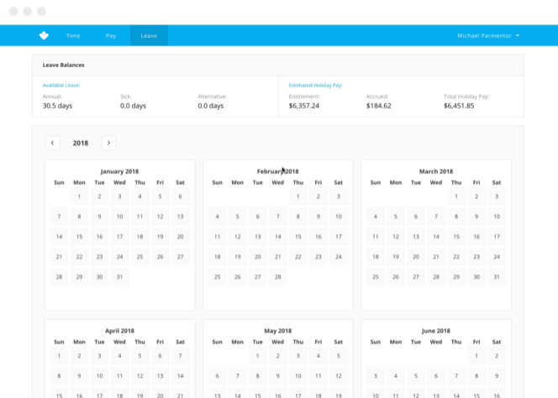Go to next year with right chevron
This screenshot has height=398, width=558.
109,143
